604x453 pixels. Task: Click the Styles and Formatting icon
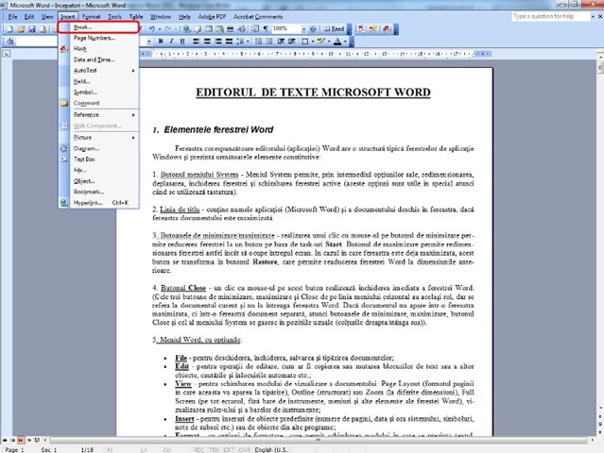click(x=10, y=42)
